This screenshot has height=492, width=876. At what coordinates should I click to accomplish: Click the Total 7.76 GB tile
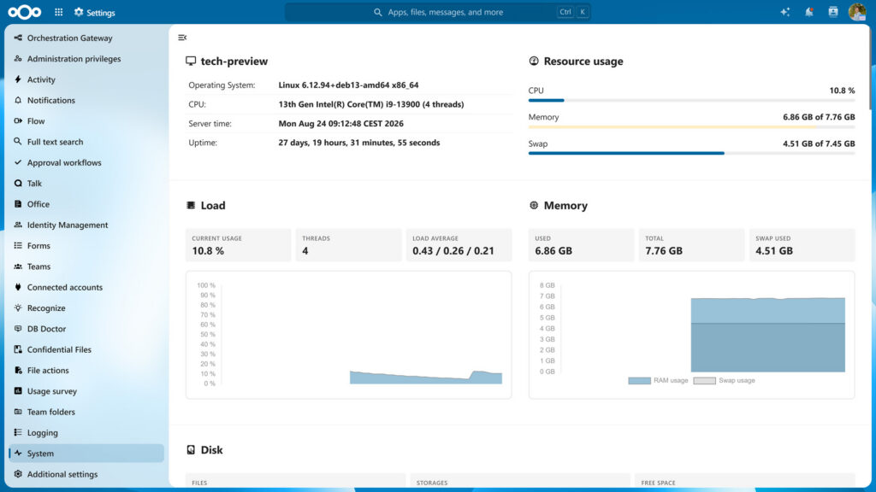click(x=691, y=245)
